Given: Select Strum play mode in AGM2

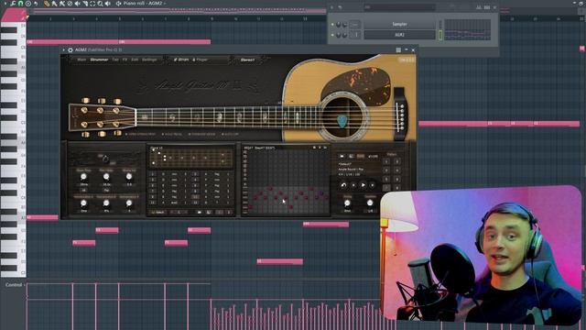Looking at the screenshot, I should (x=181, y=60).
